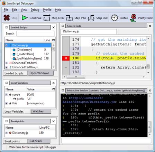Viewport: 155px width, 152px height.
Task: Select the "A" value of prefix
Action: 29,99
